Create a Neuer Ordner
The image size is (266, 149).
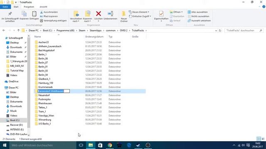(124, 17)
